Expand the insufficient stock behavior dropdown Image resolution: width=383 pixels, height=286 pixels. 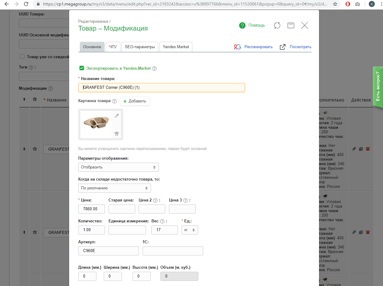pyautogui.click(x=114, y=188)
